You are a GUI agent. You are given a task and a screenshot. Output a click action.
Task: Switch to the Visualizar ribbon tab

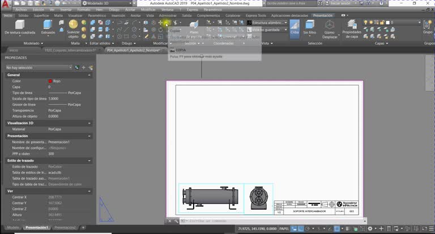pyautogui.click(x=75, y=15)
